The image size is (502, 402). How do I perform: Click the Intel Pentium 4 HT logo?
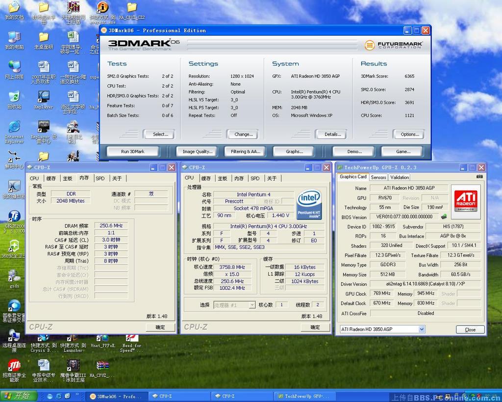[x=309, y=205]
